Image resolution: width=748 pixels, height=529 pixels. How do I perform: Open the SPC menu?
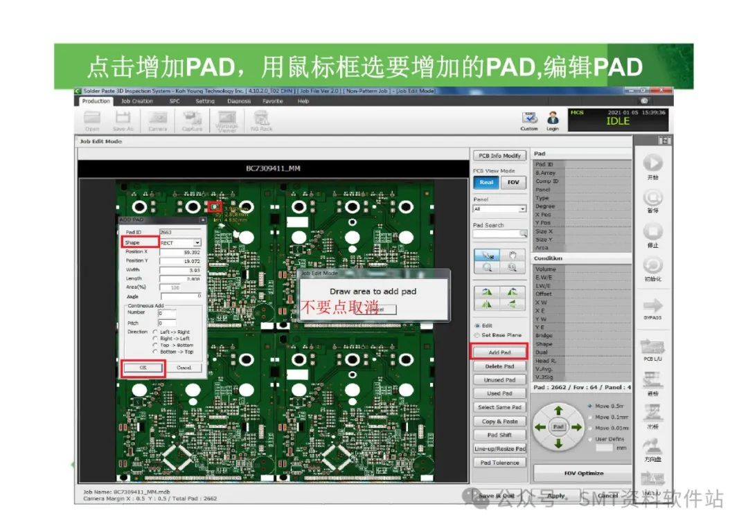click(175, 101)
